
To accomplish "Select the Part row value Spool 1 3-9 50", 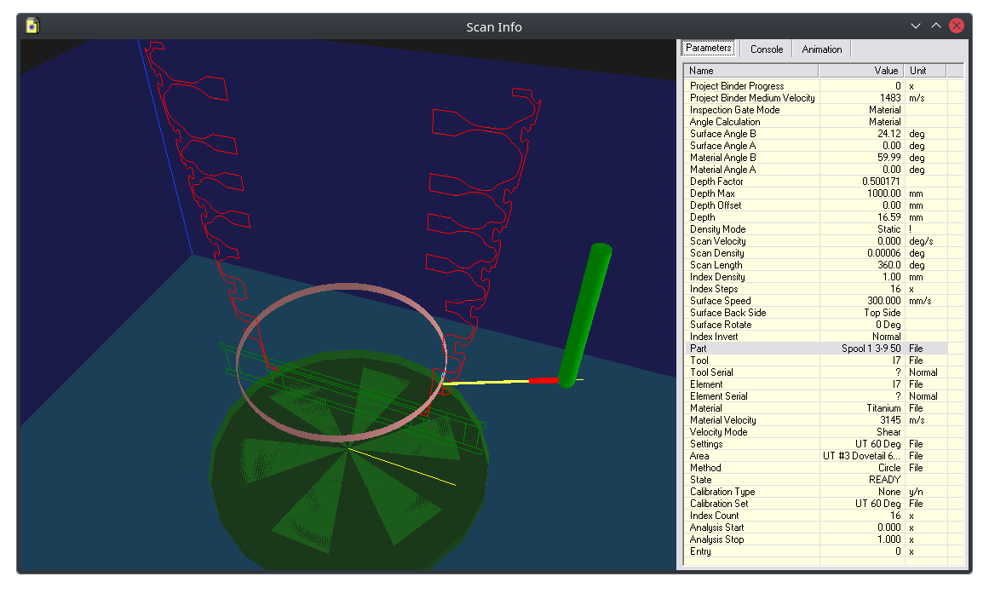I will 871,349.
